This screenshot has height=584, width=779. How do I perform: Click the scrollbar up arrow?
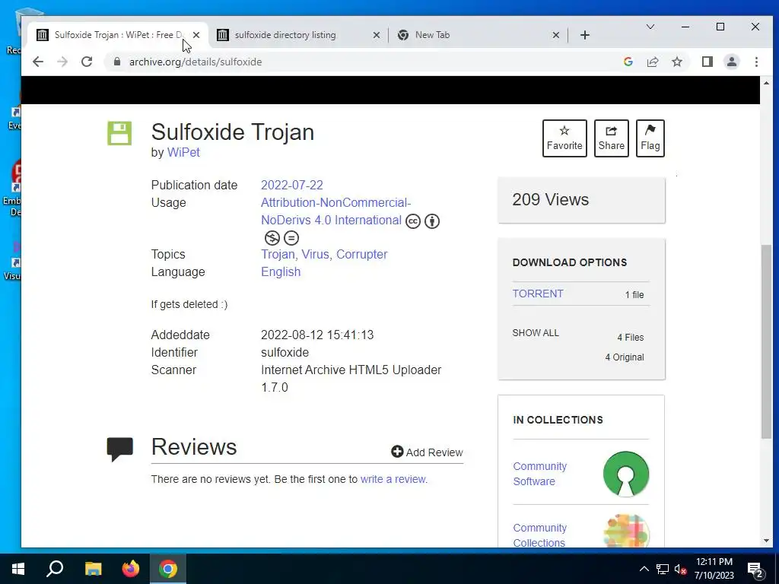766,82
